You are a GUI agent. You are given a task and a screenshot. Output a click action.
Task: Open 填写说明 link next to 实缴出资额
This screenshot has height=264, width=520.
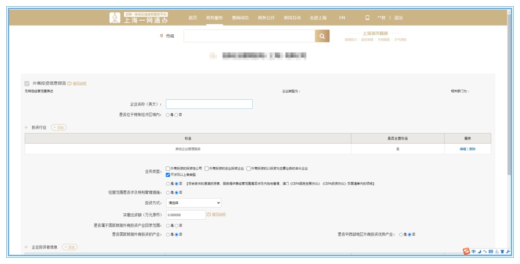[219, 214]
